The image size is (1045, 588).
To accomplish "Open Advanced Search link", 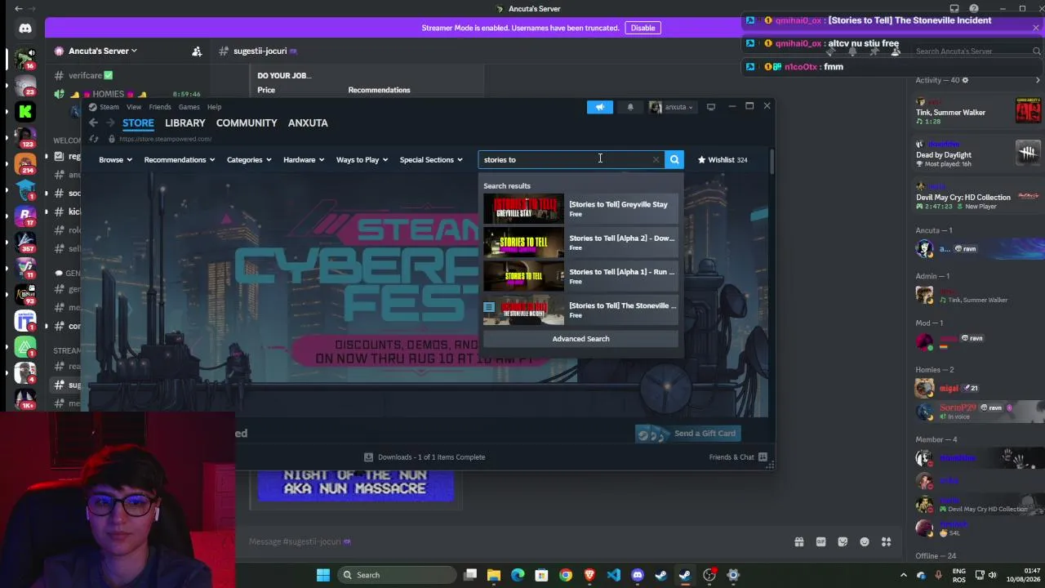I will coord(580,339).
